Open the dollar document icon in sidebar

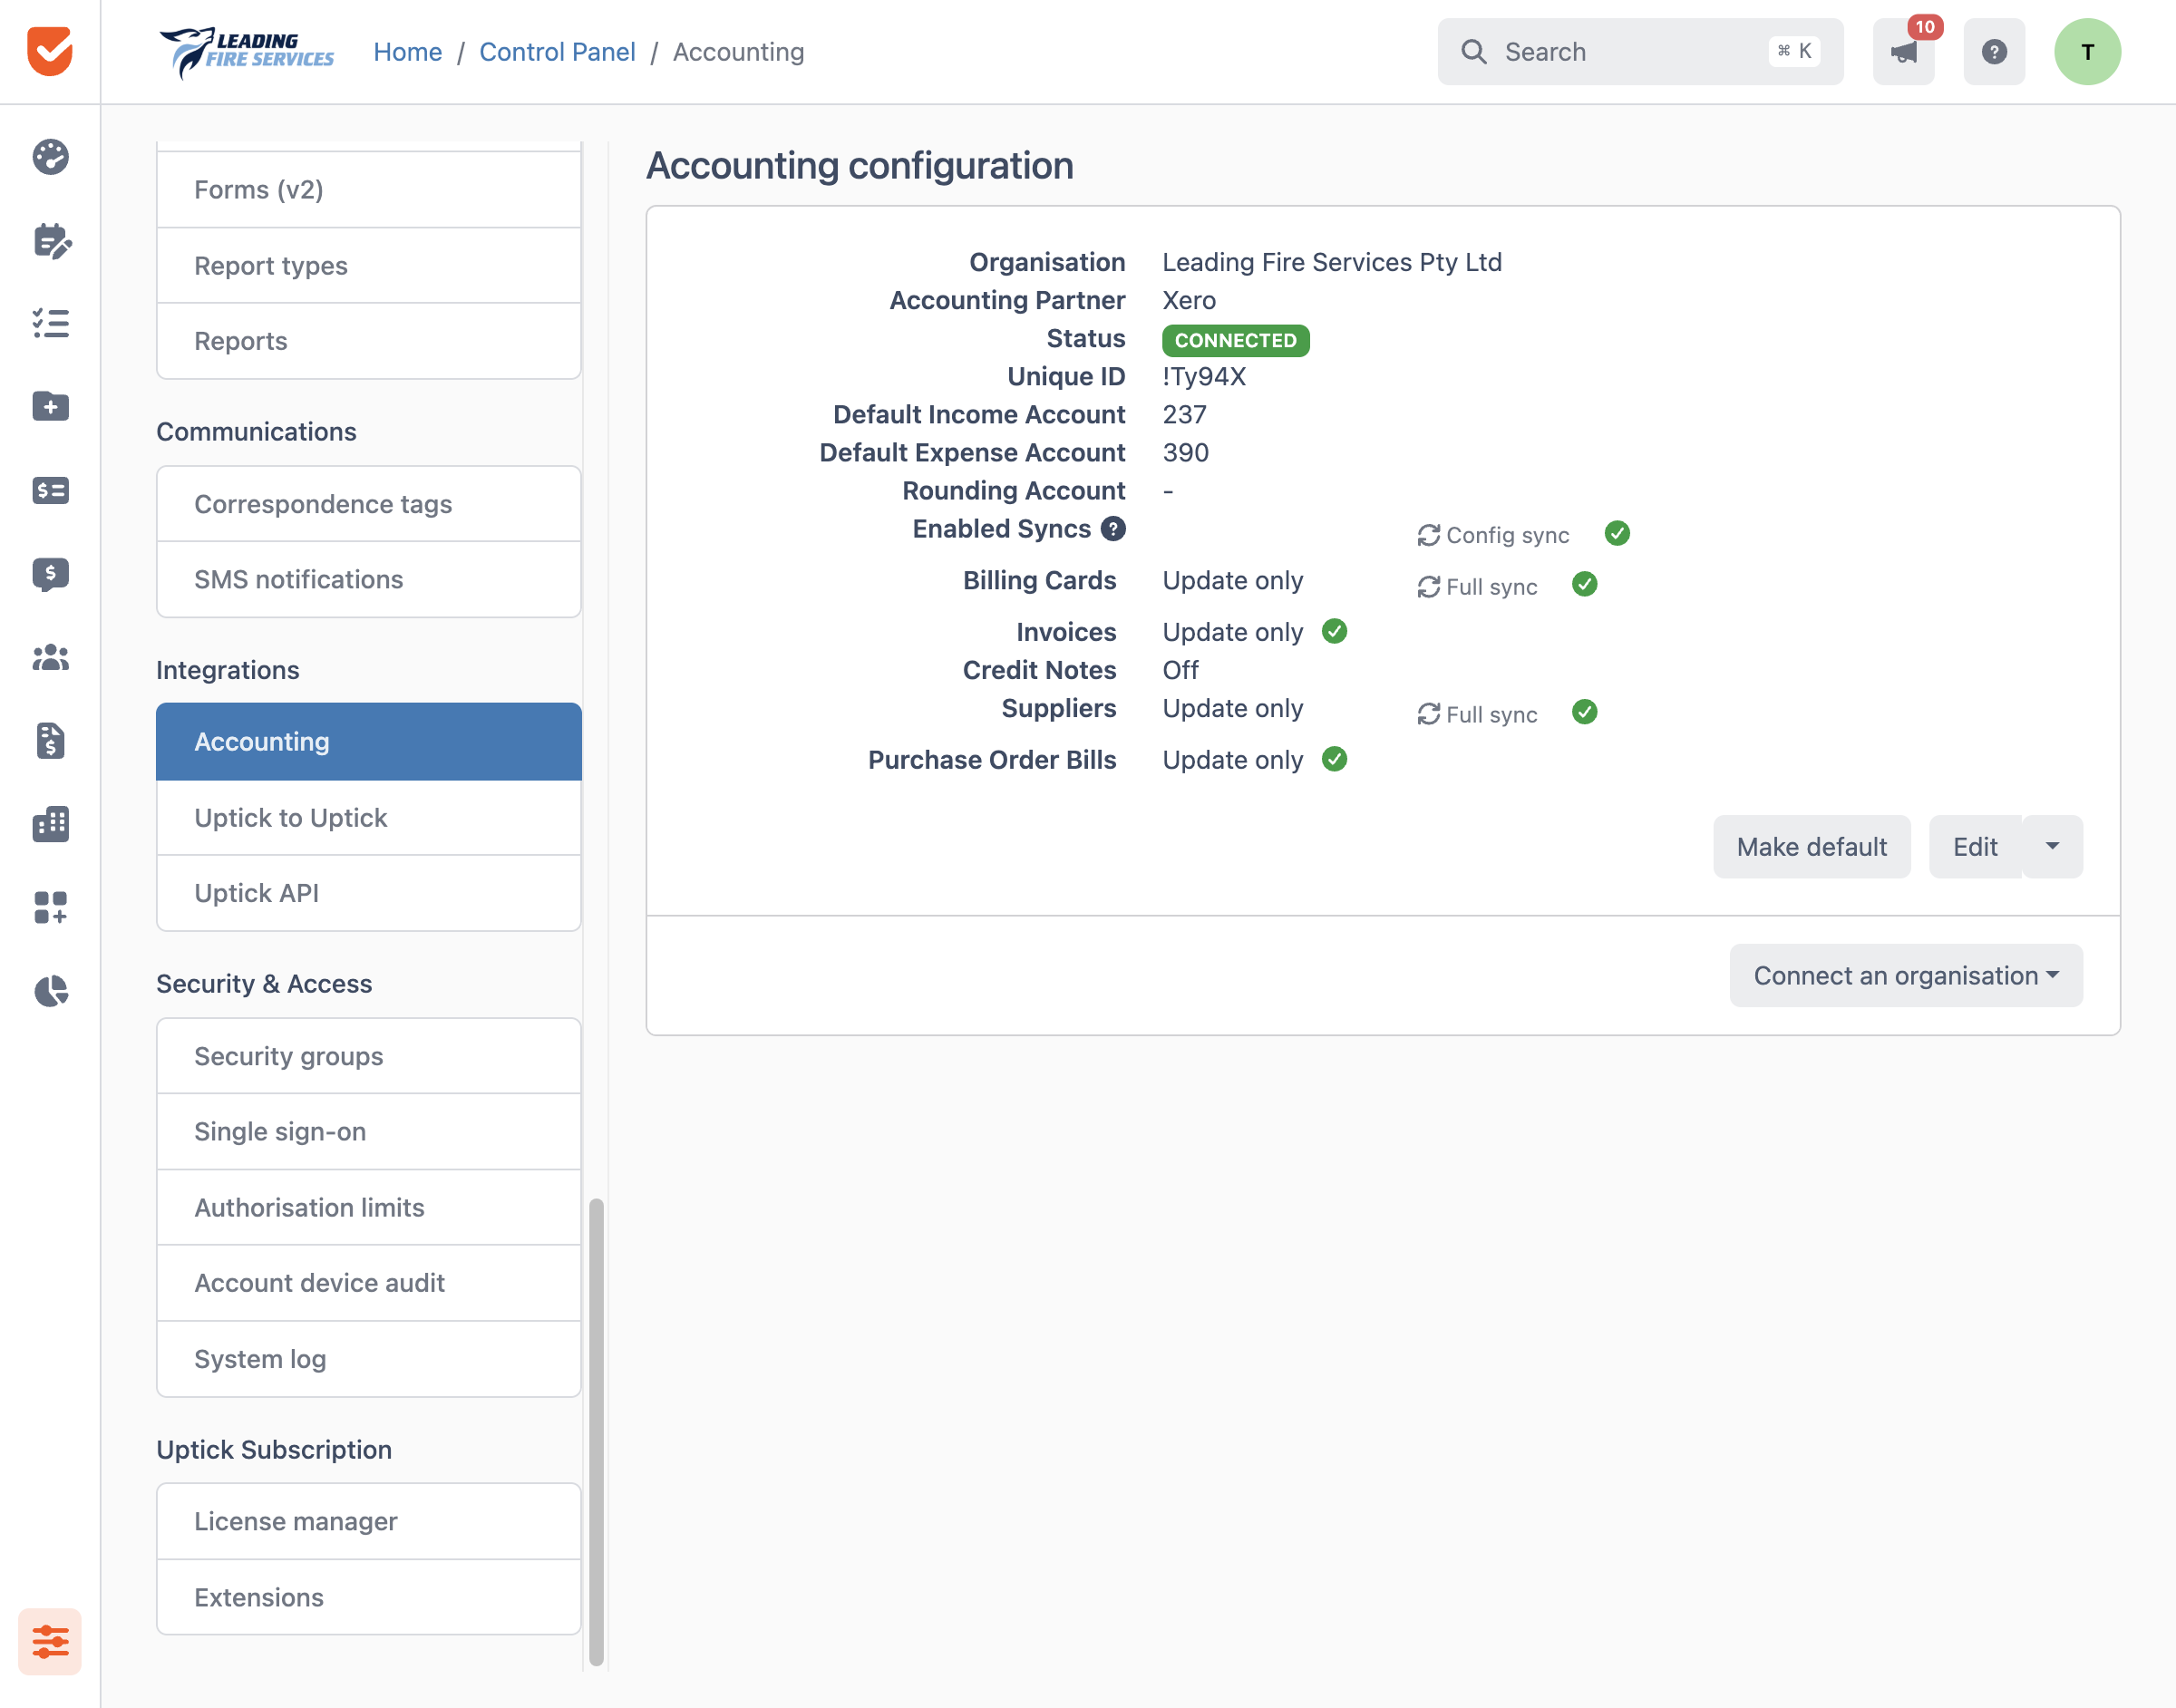[x=50, y=741]
